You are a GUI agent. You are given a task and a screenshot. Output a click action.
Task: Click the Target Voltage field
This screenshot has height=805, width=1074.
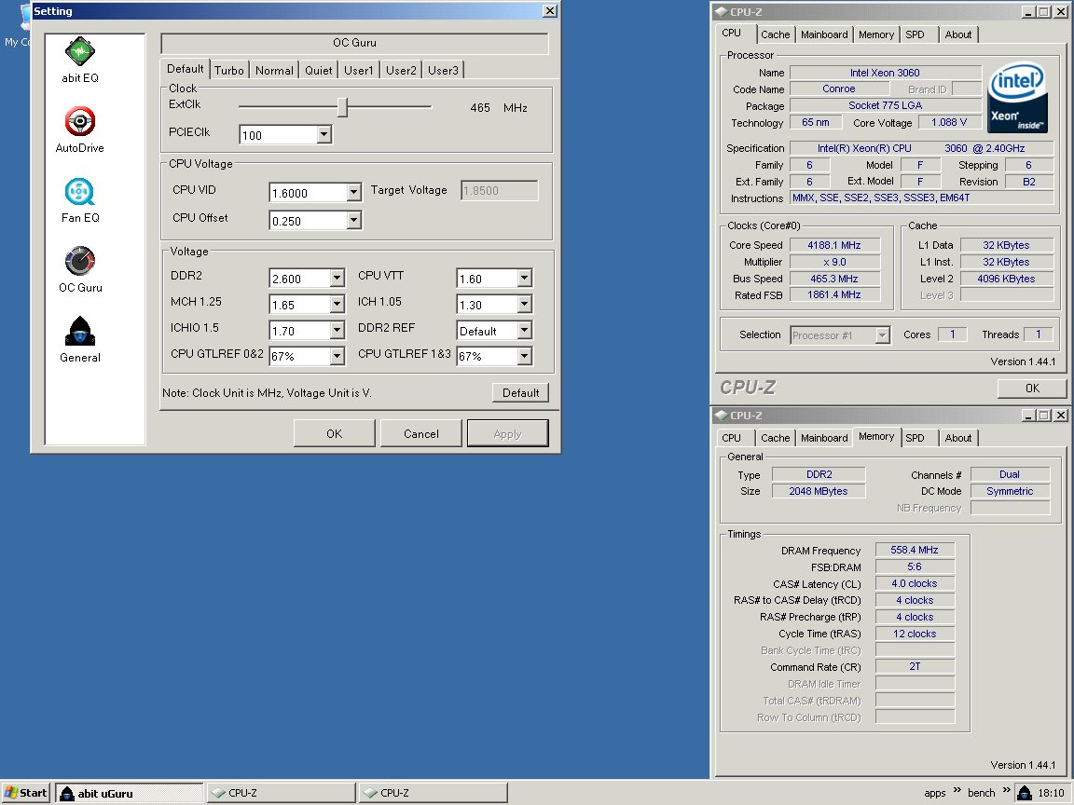pyautogui.click(x=500, y=190)
